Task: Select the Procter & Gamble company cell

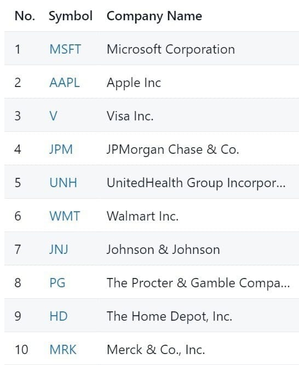Action: pos(198,283)
